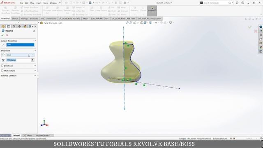Confirm Revolve with the green checkmark in panel
The height and width of the screenshot is (148, 263).
(2, 35)
